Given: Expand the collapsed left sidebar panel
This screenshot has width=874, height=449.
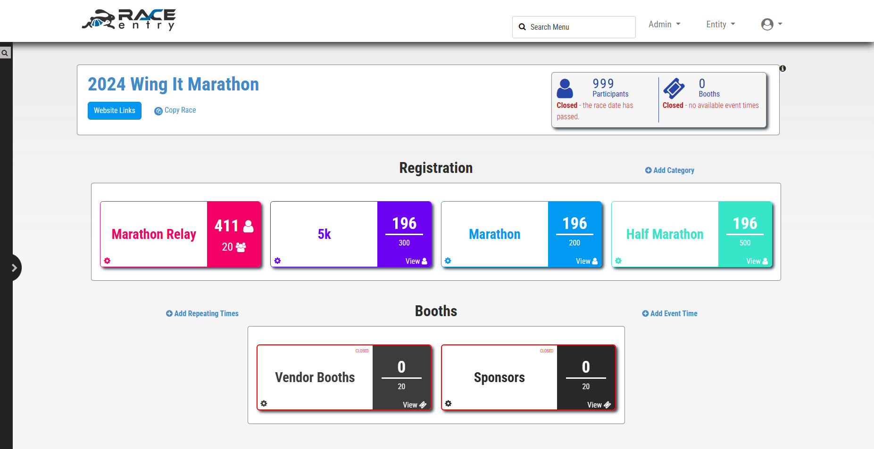Looking at the screenshot, I should (14, 268).
